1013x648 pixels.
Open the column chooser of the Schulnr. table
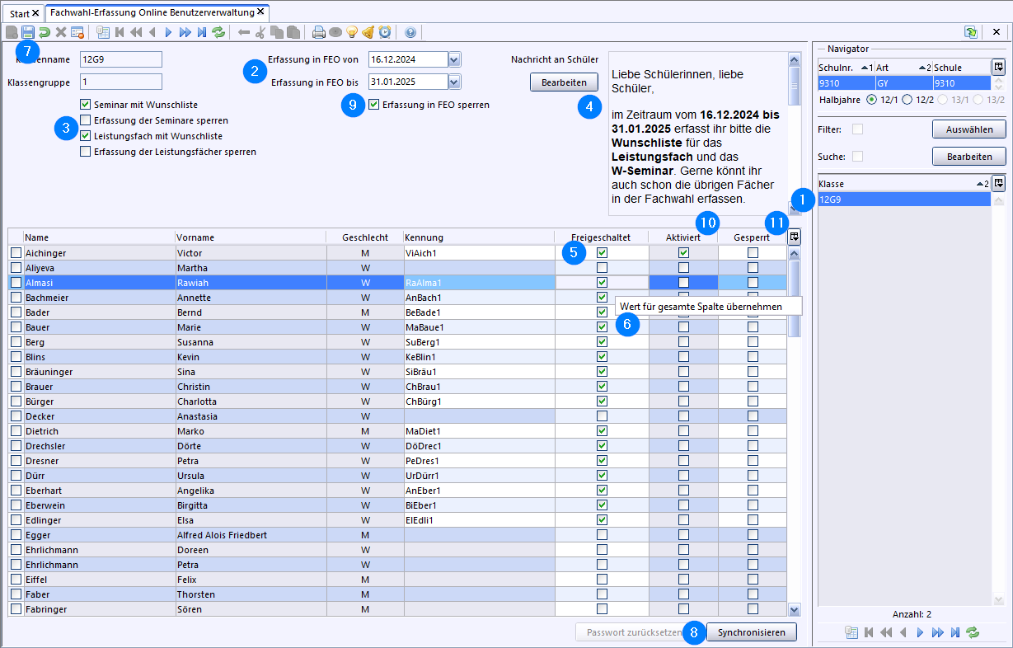tap(998, 67)
